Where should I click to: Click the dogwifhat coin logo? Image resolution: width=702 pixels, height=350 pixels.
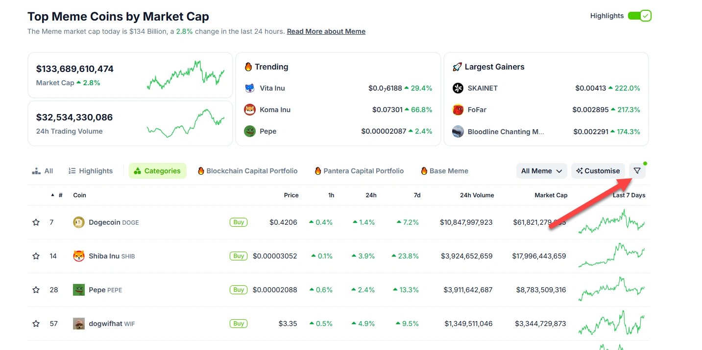tap(79, 324)
